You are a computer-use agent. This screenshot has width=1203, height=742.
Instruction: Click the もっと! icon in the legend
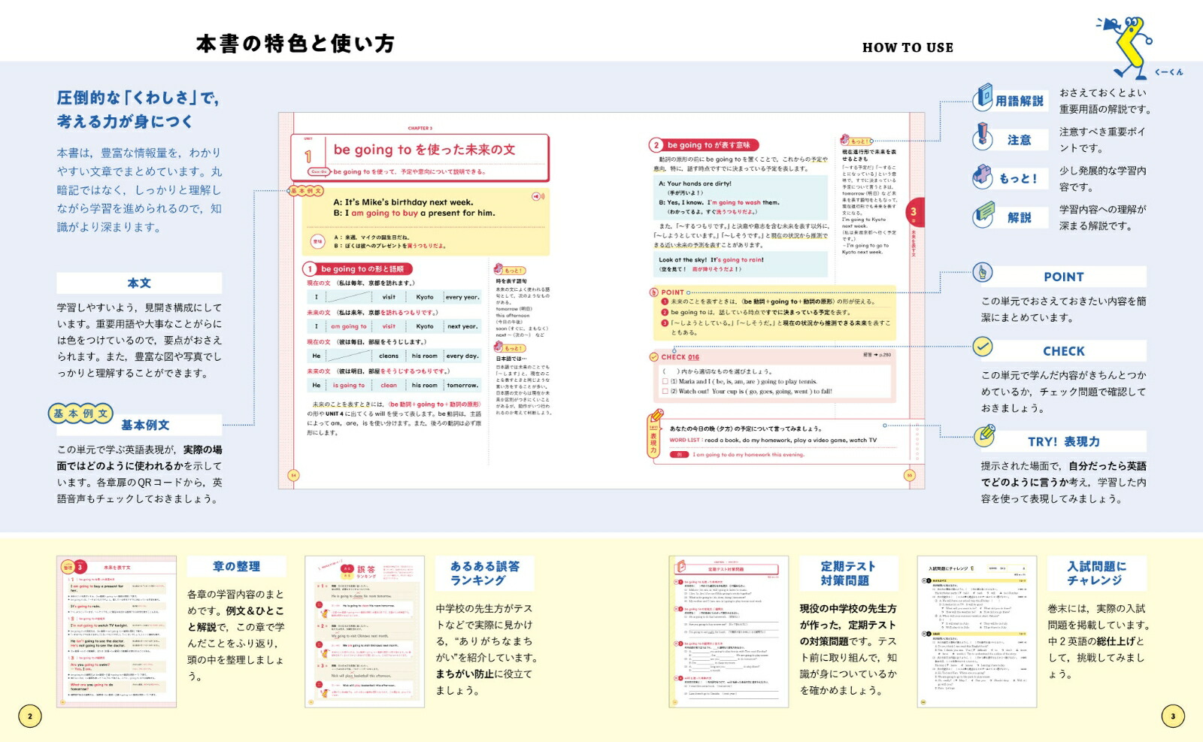click(983, 176)
